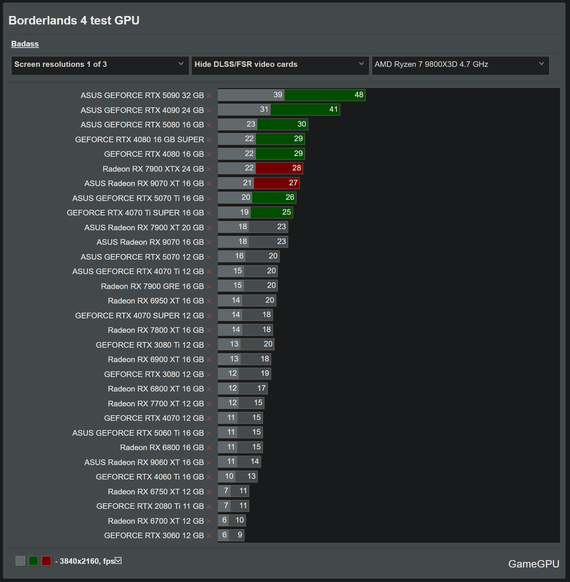Remove ASUS GEFORCE RTX 5070 Ti 16 GB

coord(209,198)
